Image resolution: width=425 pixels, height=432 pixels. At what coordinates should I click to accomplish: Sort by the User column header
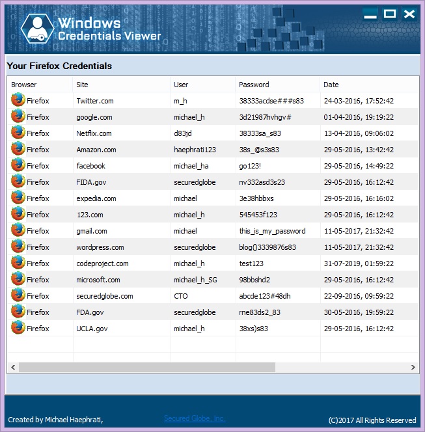click(203, 85)
